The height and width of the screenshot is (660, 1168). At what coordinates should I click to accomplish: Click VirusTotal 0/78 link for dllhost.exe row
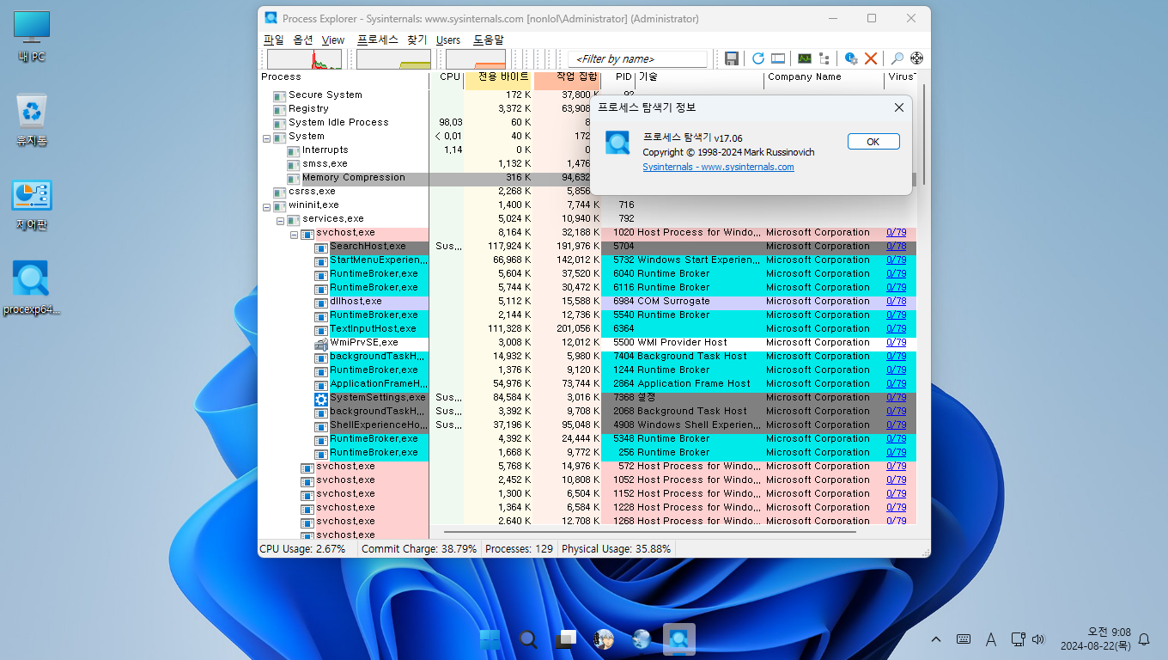(896, 302)
